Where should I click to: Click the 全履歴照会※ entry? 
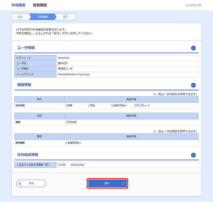point(73,143)
